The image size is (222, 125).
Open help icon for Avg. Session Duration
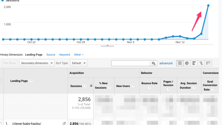click(x=194, y=88)
